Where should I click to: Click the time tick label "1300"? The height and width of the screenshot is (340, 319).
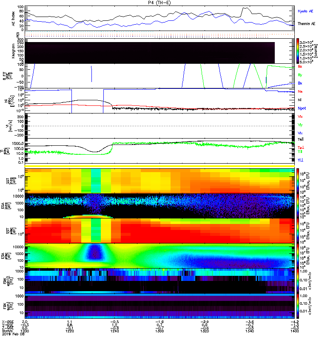coord(159,331)
